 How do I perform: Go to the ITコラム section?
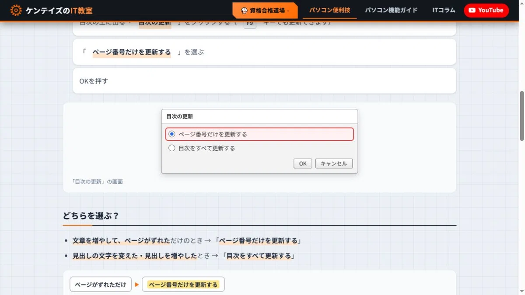pos(444,10)
